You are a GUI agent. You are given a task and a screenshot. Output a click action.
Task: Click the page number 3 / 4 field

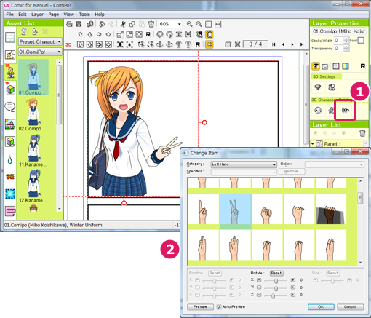pyautogui.click(x=255, y=44)
